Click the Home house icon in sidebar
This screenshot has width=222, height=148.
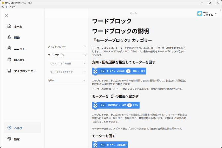(9, 26)
